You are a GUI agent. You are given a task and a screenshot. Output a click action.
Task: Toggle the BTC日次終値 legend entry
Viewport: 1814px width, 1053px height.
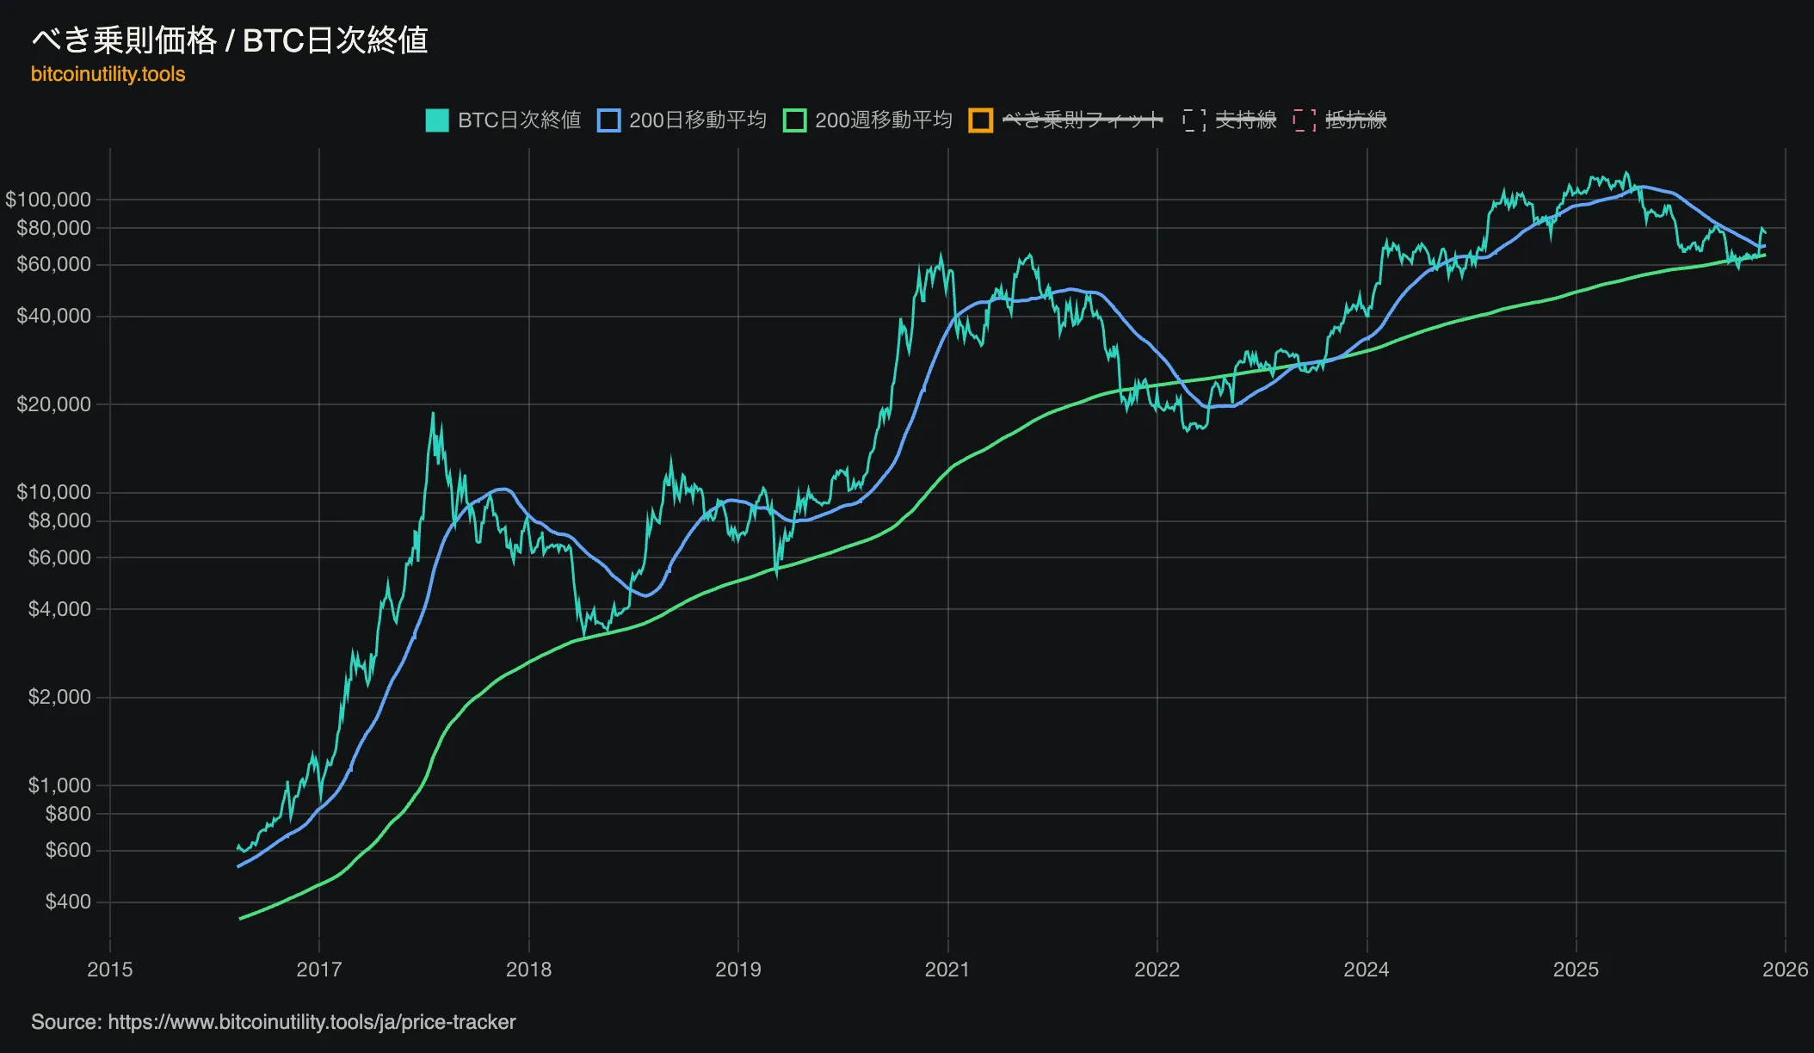(503, 120)
